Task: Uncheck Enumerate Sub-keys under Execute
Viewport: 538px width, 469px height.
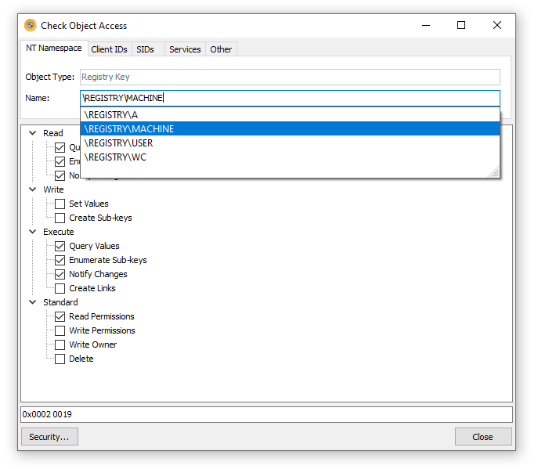Action: pos(60,260)
